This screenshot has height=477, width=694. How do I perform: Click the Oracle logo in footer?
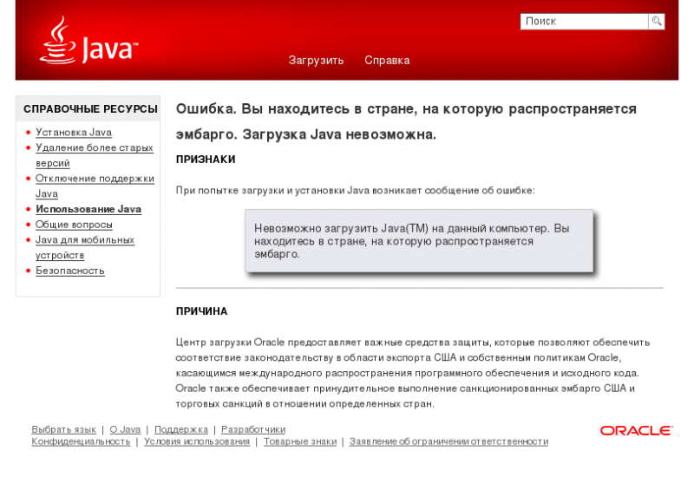pyautogui.click(x=636, y=430)
